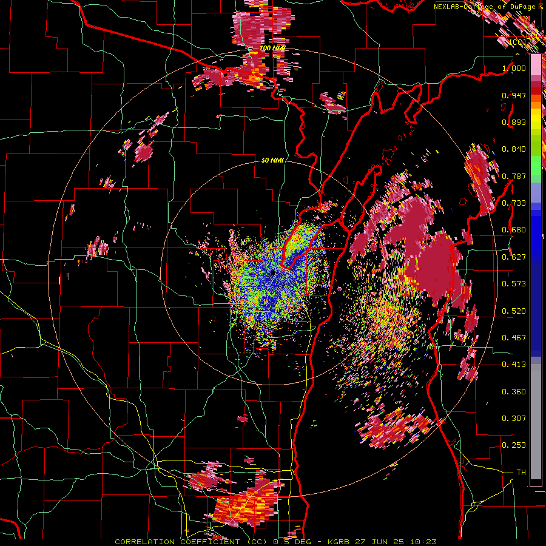
Task: Click the black radar site dot at center
Action: [272, 272]
